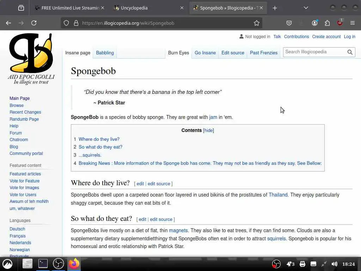Open Vote for Images link

pyautogui.click(x=24, y=188)
